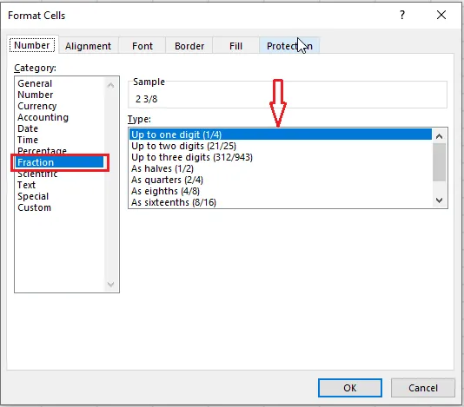Select Up to two digits (21/25) type
Viewport: 464px width, 407px height.
click(x=281, y=146)
